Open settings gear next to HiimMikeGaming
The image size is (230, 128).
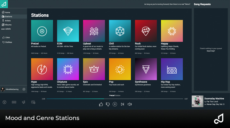(x=24, y=89)
